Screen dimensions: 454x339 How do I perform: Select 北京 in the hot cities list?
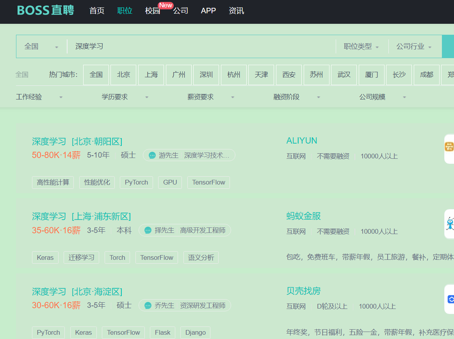click(x=124, y=75)
